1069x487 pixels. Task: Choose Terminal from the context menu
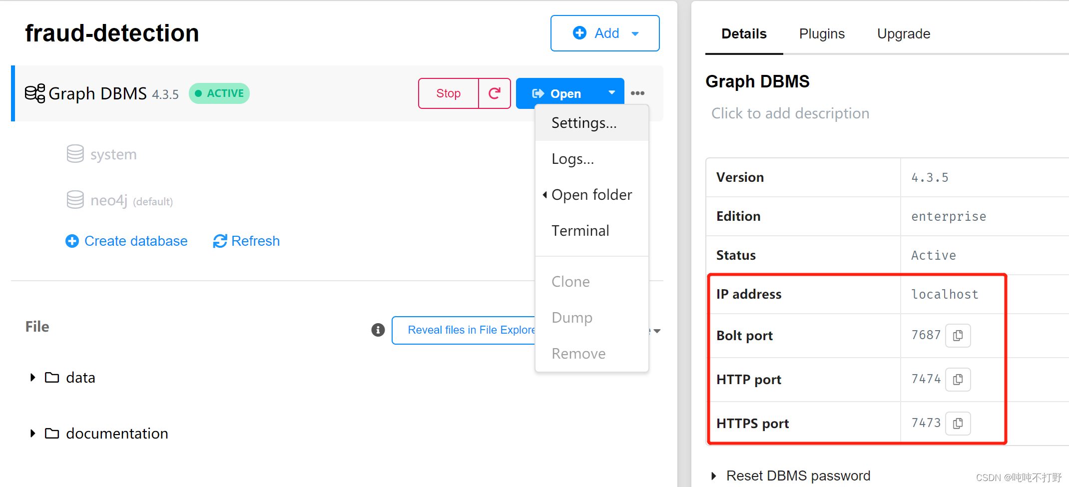pos(592,231)
